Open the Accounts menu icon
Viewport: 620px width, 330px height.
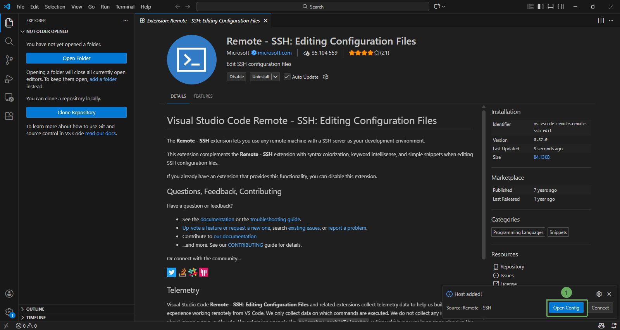[x=9, y=294]
